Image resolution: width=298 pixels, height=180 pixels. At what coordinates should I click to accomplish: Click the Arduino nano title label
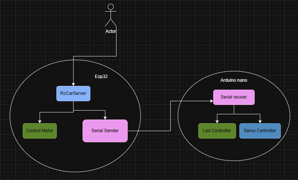tap(234, 80)
